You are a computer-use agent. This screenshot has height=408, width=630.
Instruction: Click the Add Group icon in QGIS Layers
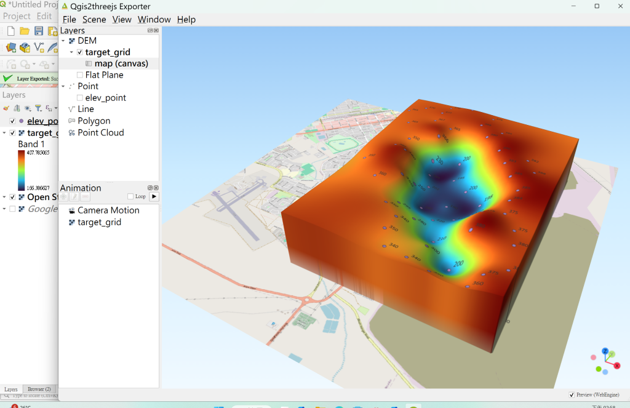coord(17,108)
